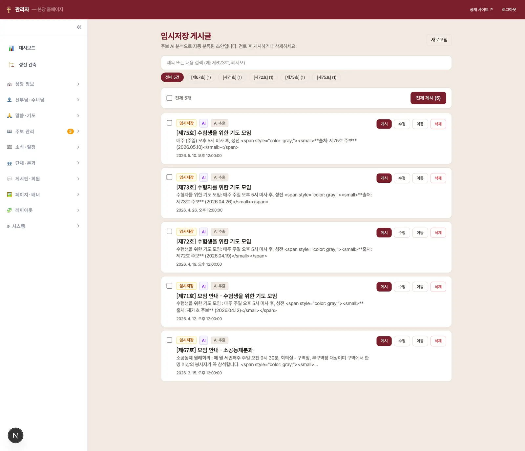This screenshot has width=525, height=451.
Task: Collapse the sidebar with double-chevron icon
Action: coord(79,27)
